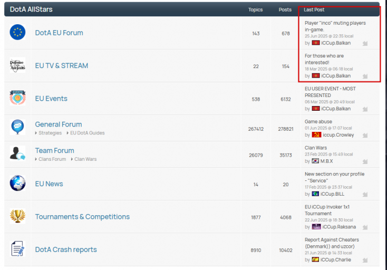Click flag by iCCup.Balkan in EU Events row

tap(316, 109)
